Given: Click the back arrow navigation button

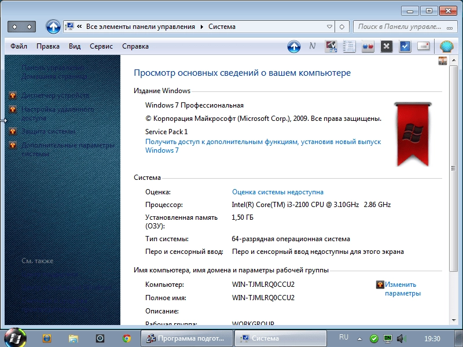Looking at the screenshot, I should click(14, 27).
